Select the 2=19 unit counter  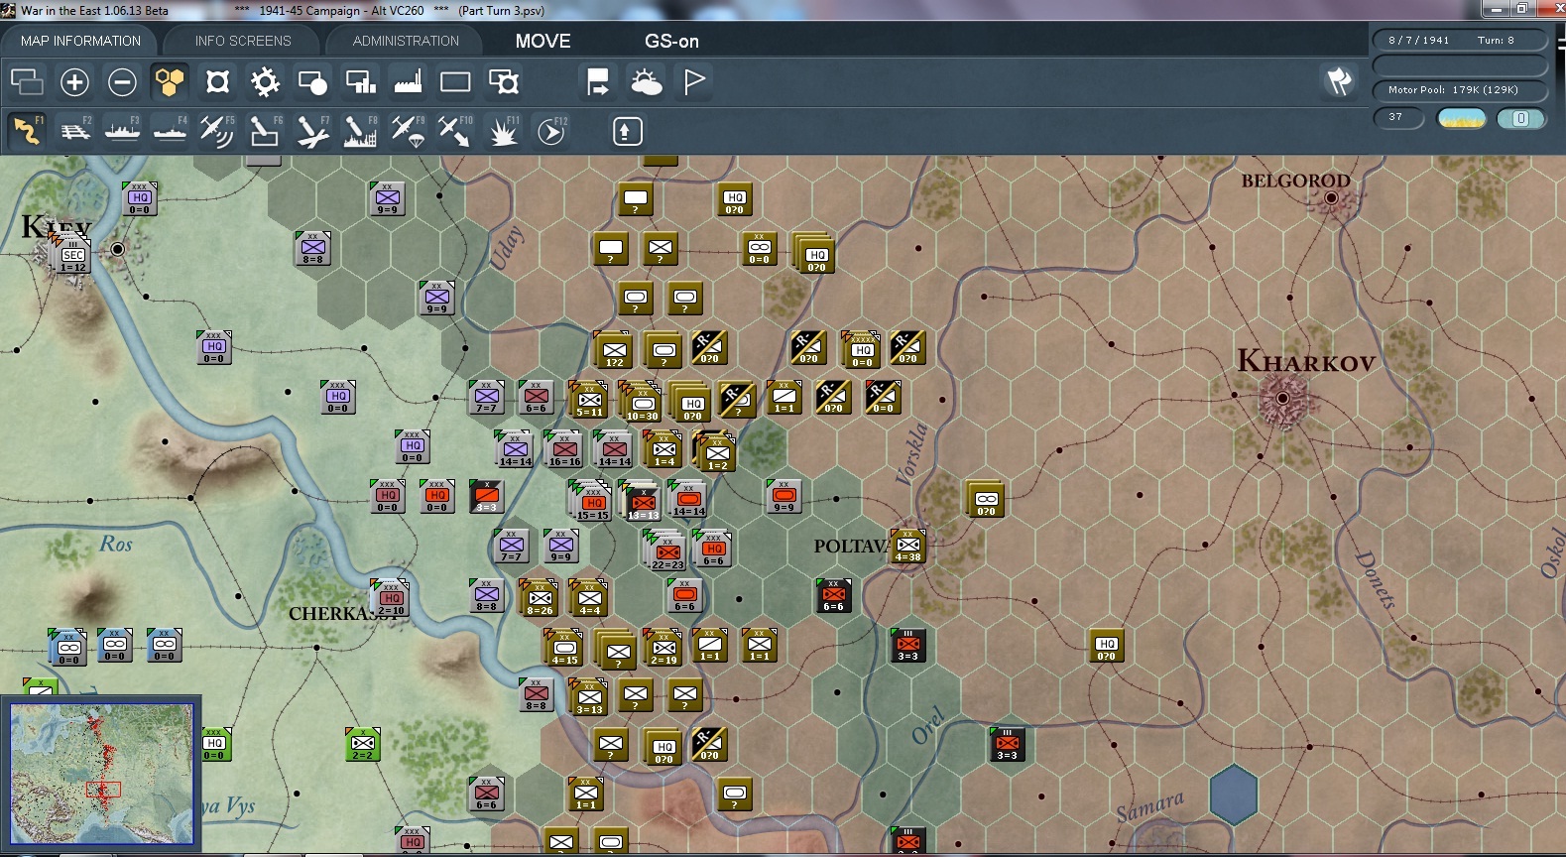coord(663,648)
